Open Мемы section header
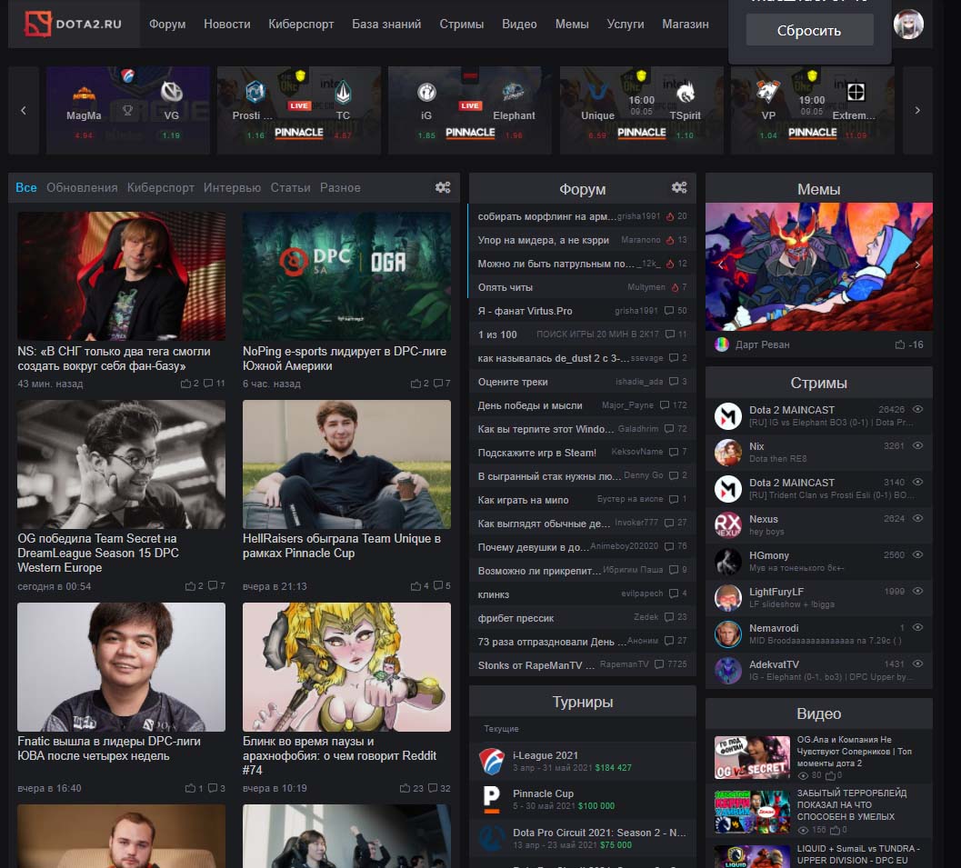Image resolution: width=961 pixels, height=868 pixels. [x=818, y=189]
